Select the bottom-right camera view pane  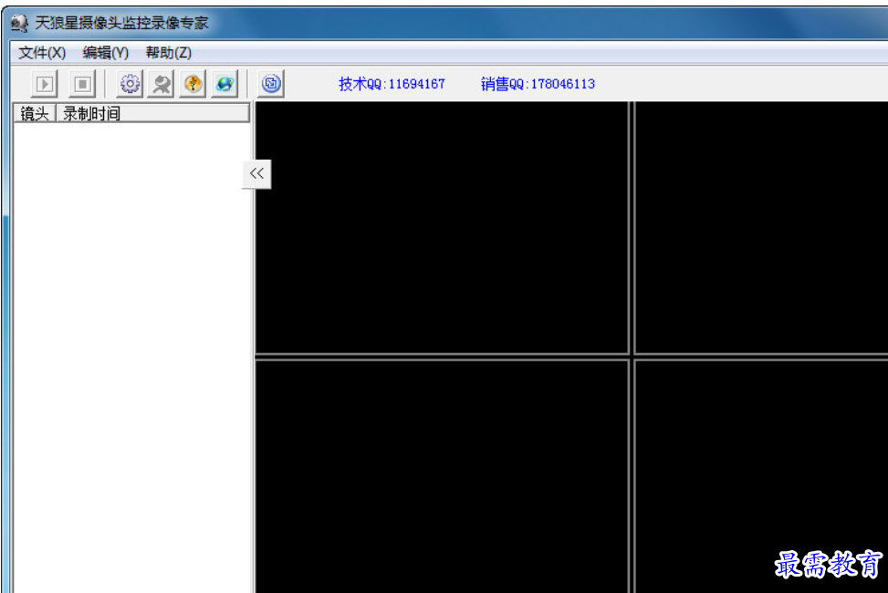761,476
